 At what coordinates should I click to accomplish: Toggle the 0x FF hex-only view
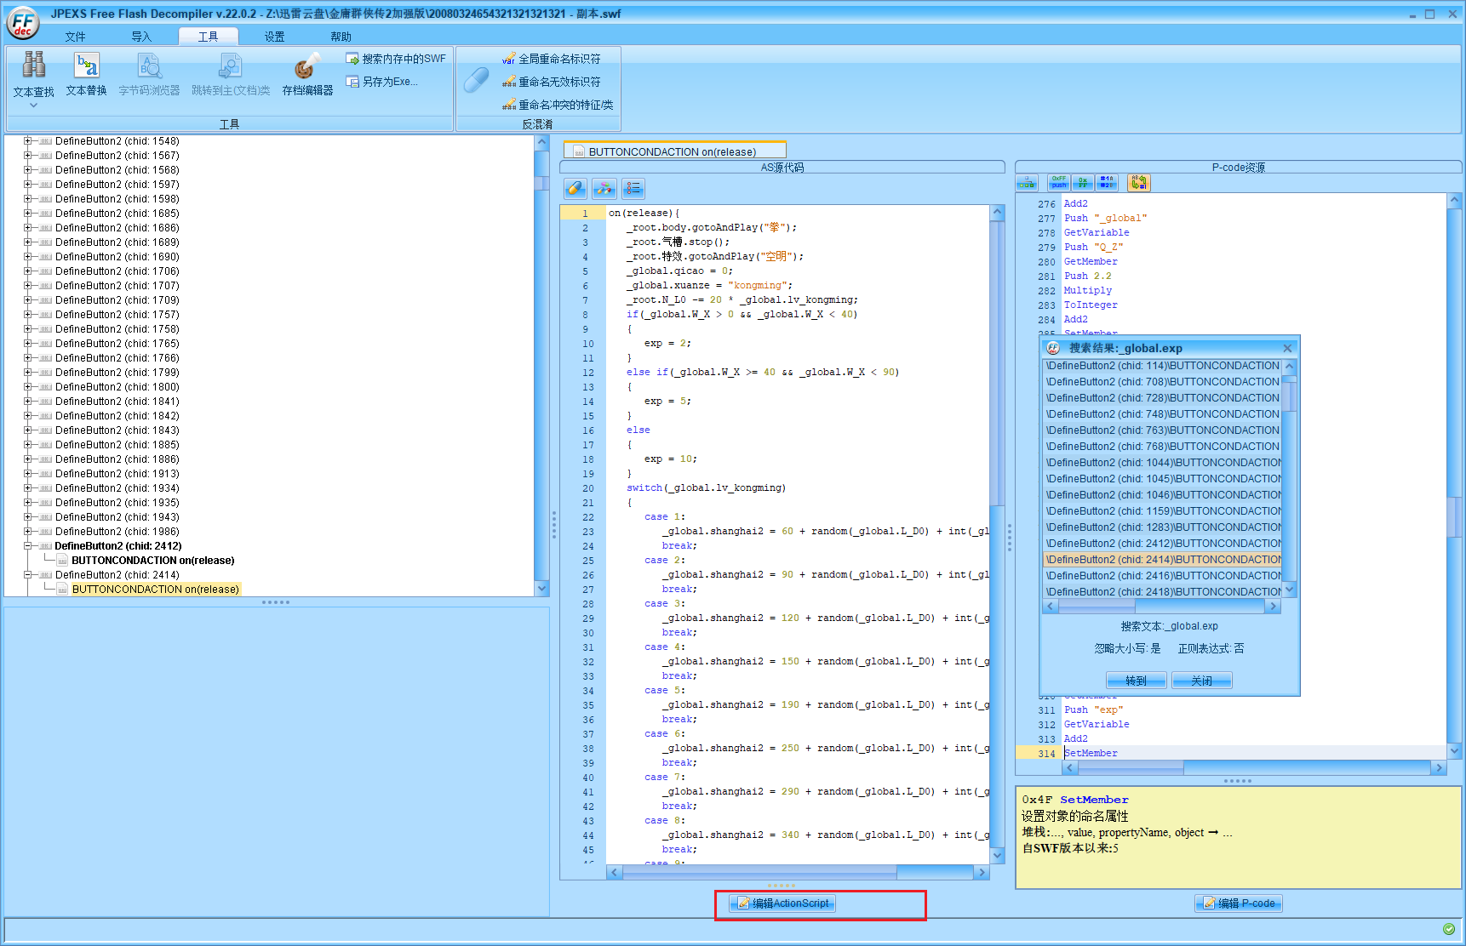1082,183
